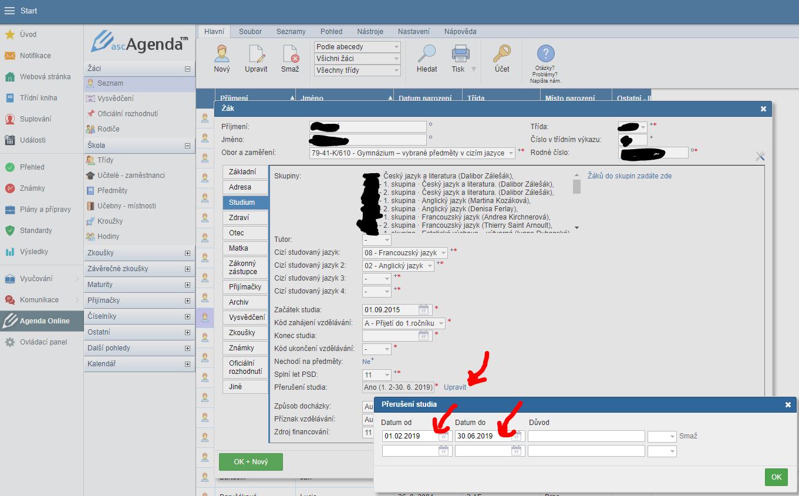Click the Smaž delete icon in toolbar
Screen dimensions: 799x496
pos(290,54)
